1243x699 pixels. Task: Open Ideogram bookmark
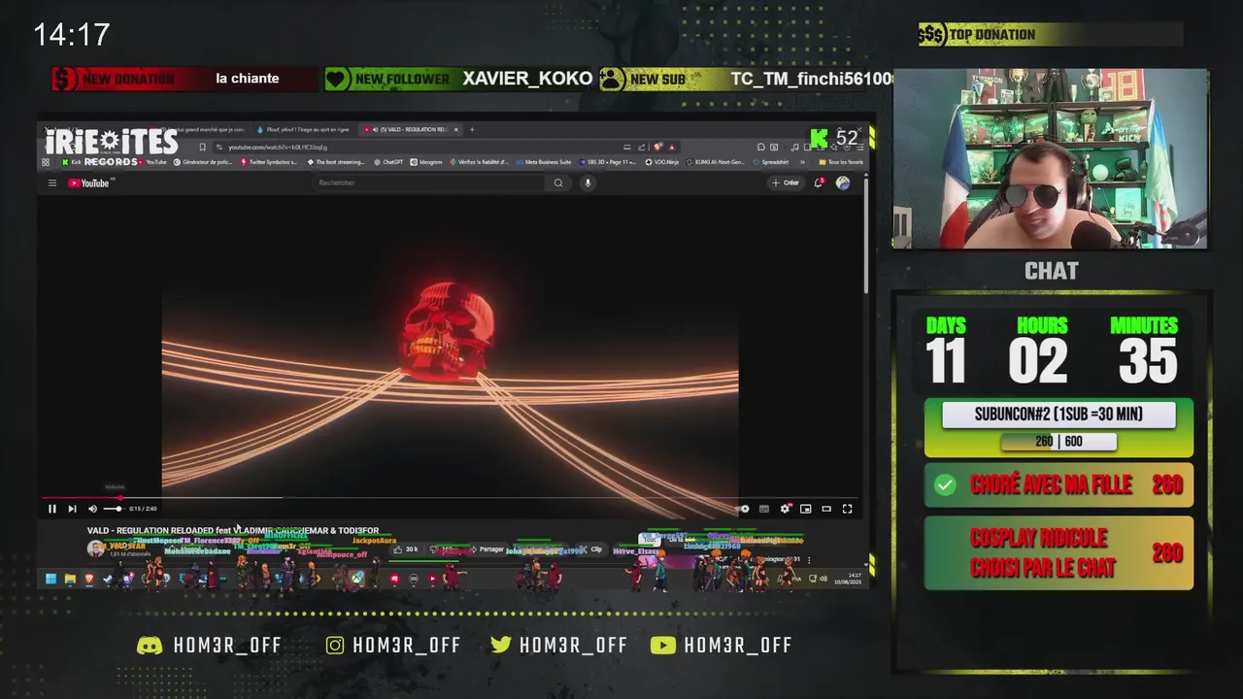pos(426,162)
